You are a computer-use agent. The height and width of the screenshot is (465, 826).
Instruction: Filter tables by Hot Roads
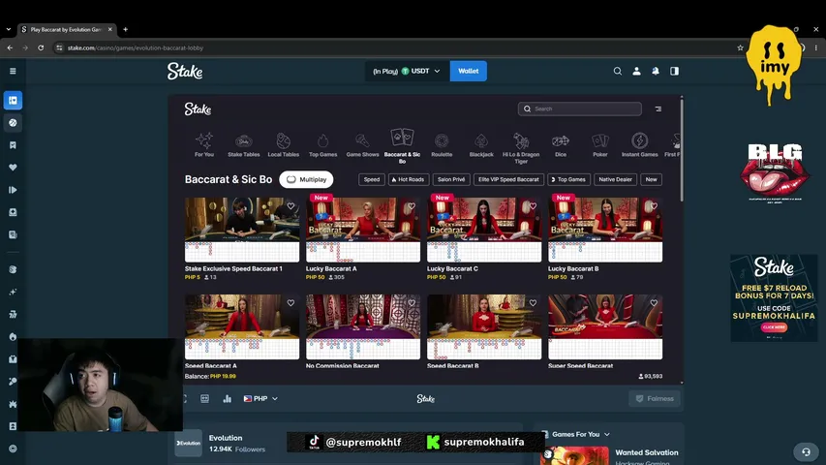[409, 179]
